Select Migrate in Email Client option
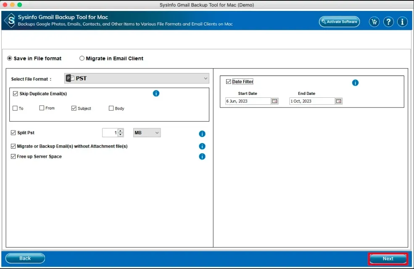Image resolution: width=414 pixels, height=269 pixels. [82, 58]
